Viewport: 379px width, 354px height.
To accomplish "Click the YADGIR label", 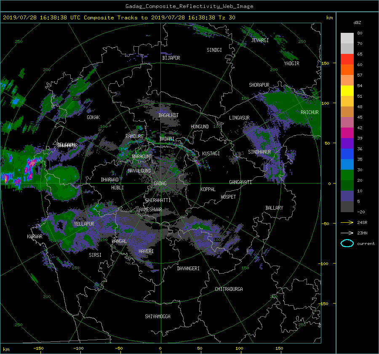I will tap(291, 64).
